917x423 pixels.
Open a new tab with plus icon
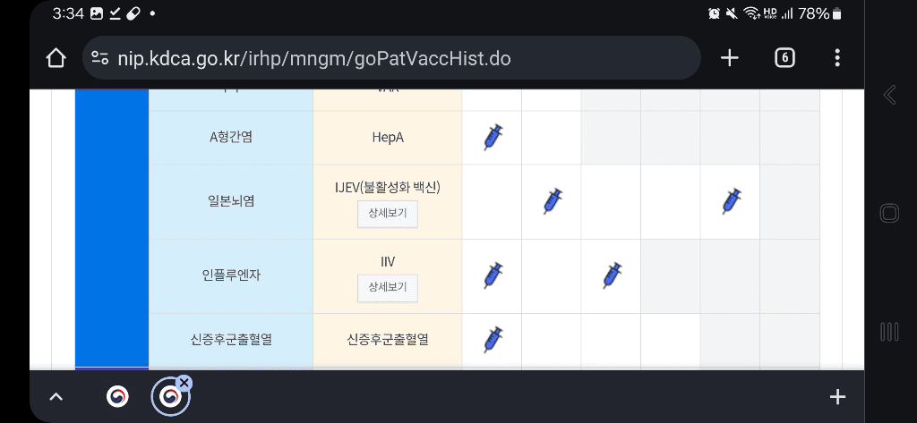tap(730, 58)
